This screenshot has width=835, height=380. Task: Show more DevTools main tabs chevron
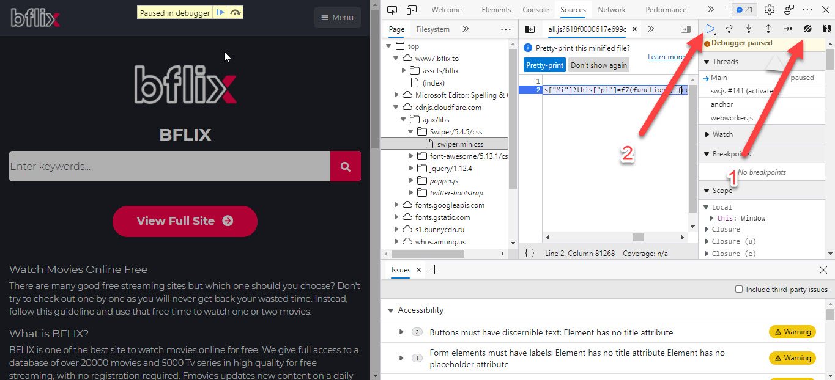tap(710, 10)
